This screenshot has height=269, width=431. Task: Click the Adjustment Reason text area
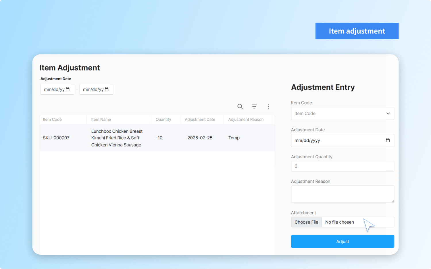tap(343, 194)
